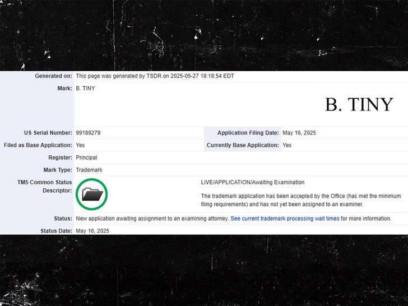Click the 'US Serial Number:' label
This screenshot has height=306, width=408.
coord(48,133)
